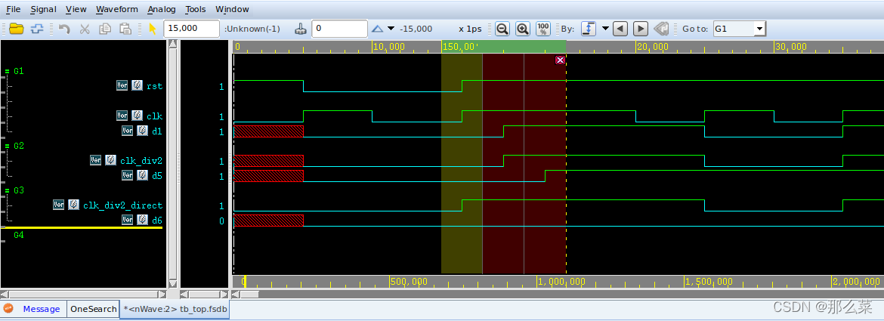Click the signal pane scroll-down arrow
The height and width of the screenshot is (321, 884).
point(172,283)
